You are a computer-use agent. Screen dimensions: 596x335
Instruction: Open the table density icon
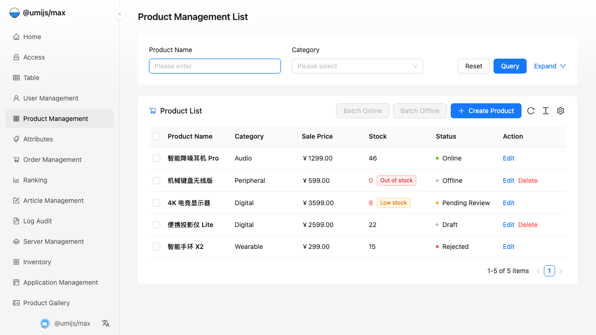[546, 111]
